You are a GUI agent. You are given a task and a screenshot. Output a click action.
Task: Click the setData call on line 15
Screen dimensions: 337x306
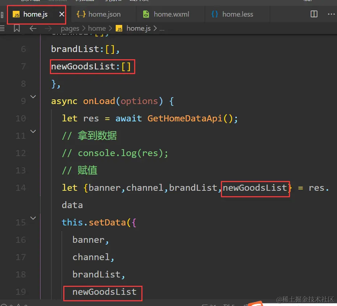107,223
